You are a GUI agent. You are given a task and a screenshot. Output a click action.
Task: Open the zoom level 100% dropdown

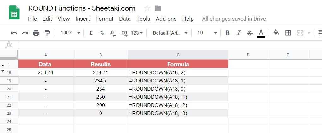click(70, 33)
